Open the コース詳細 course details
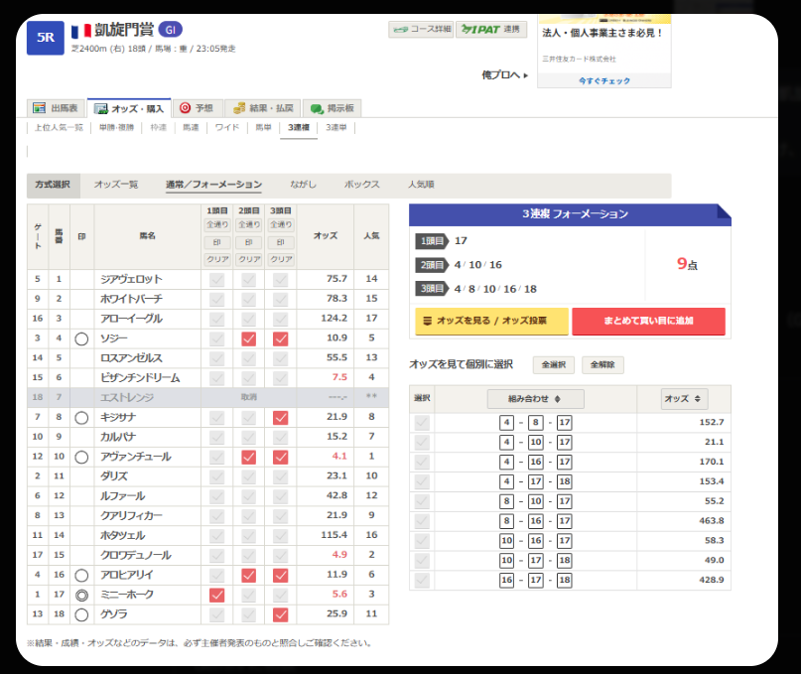 [420, 30]
